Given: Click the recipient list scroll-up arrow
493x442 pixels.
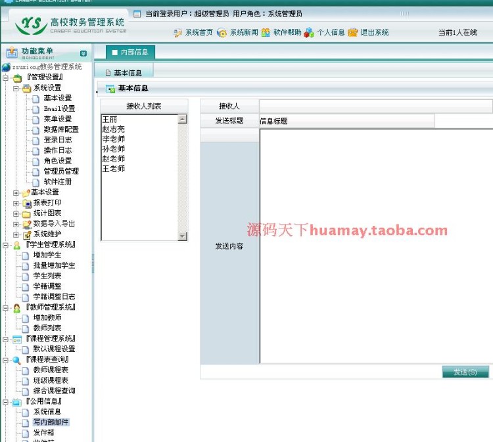Looking at the screenshot, I should [x=182, y=119].
